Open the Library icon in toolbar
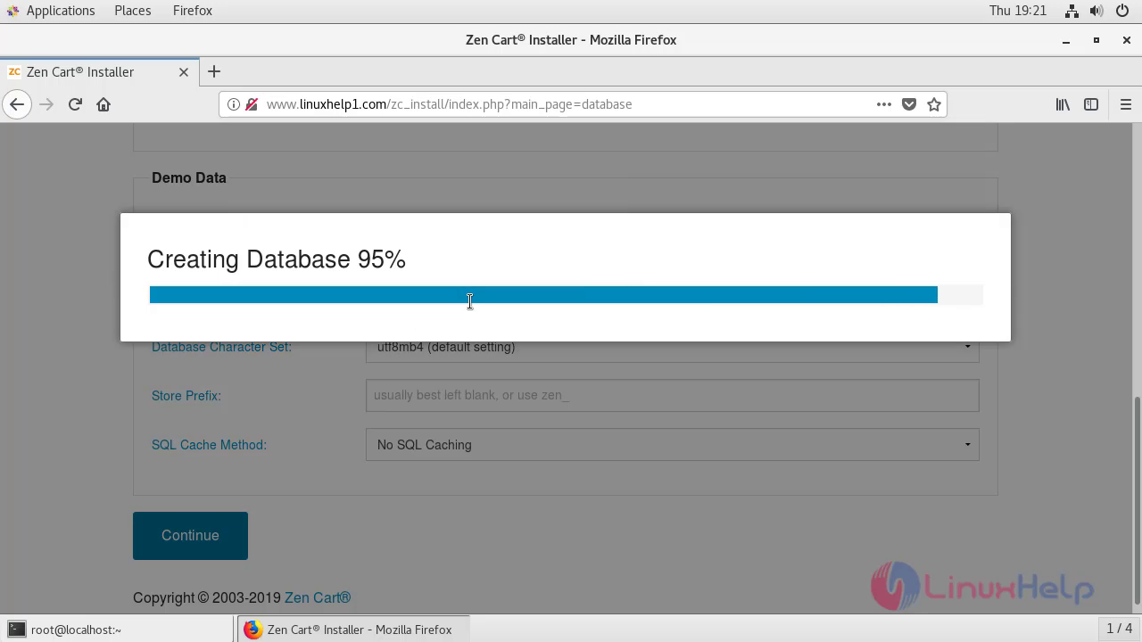Image resolution: width=1142 pixels, height=642 pixels. point(1063,104)
